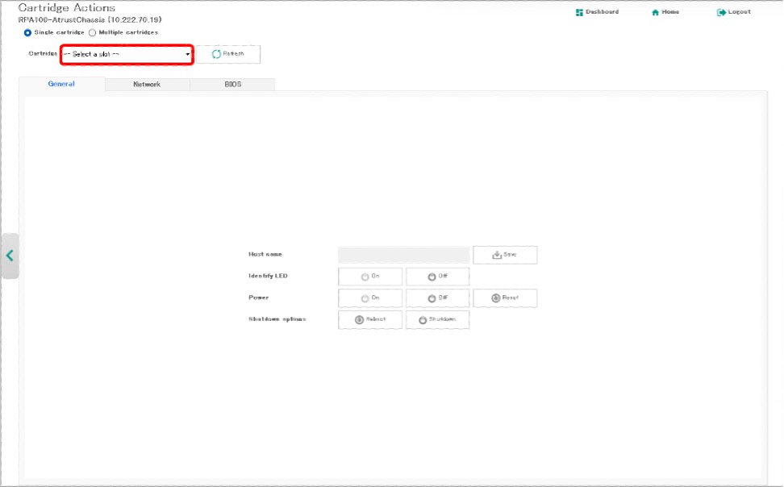
Task: Turn Identify LED on
Action: (370, 277)
